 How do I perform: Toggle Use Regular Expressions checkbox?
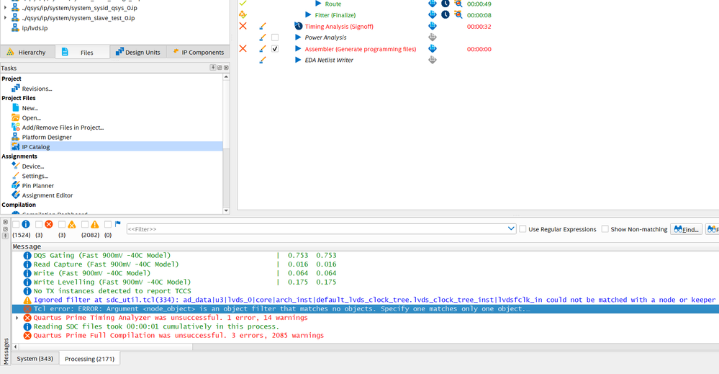(x=523, y=229)
